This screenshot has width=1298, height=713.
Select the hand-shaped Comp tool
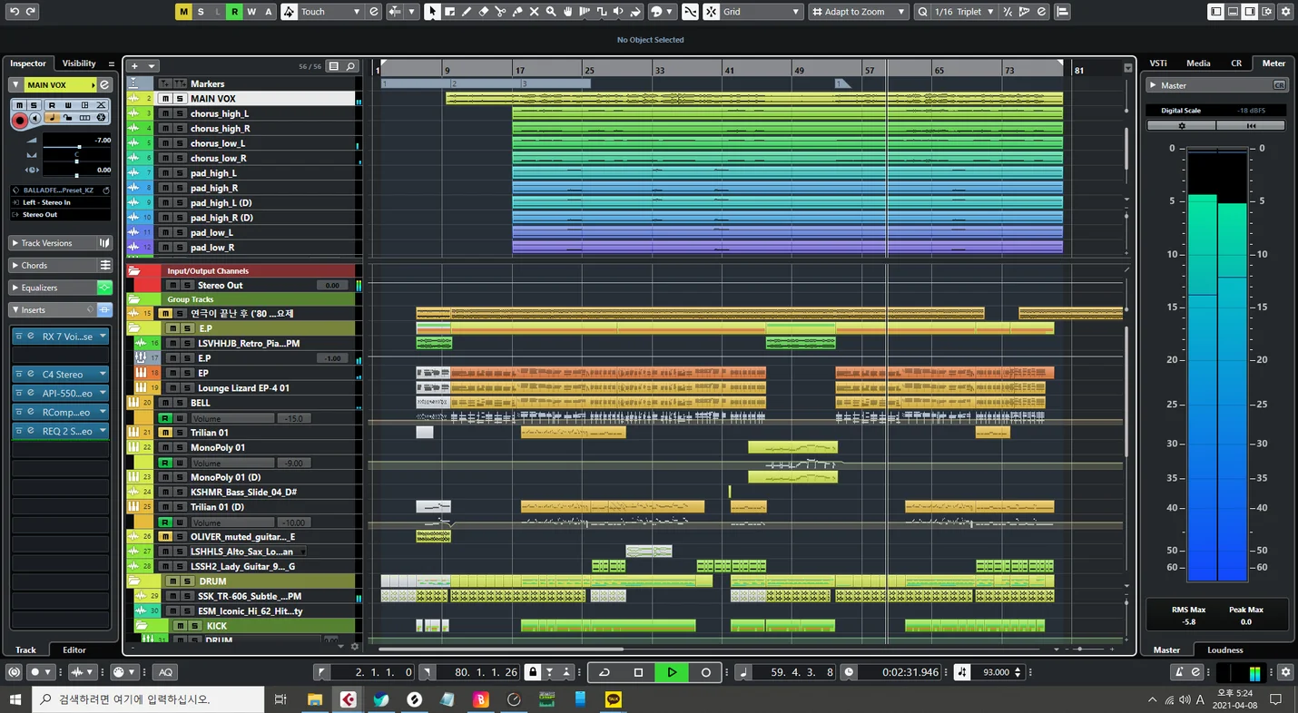568,12
